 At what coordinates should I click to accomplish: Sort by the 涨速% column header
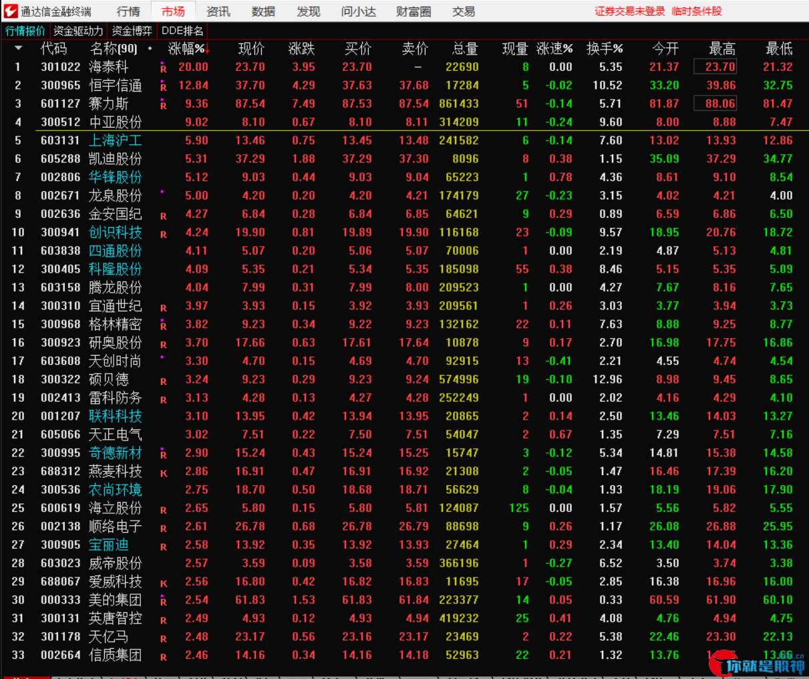(554, 49)
